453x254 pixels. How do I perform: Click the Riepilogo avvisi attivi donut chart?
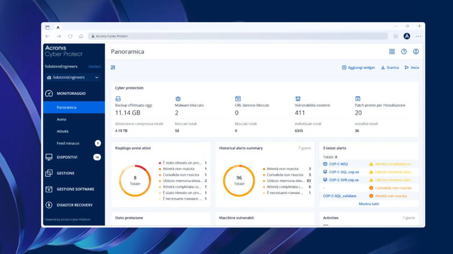click(x=135, y=180)
